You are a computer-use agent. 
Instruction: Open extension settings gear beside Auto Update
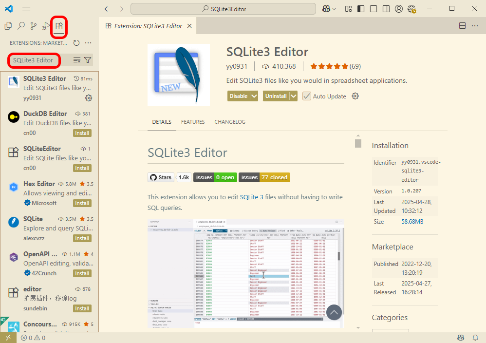pos(355,96)
